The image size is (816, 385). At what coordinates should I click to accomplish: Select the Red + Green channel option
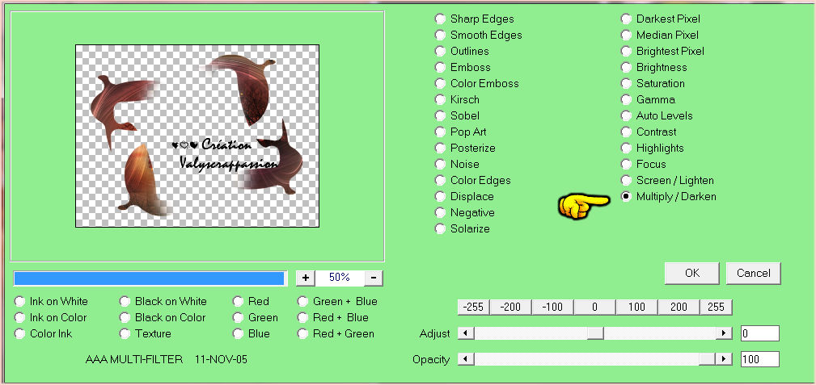(303, 333)
